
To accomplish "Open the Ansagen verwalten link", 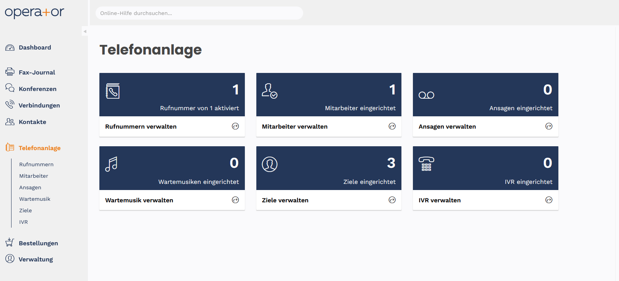I will click(447, 127).
